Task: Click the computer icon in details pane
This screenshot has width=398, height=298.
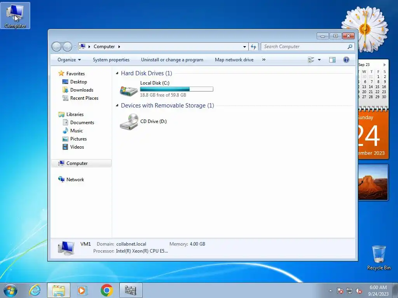Action: pos(66,248)
